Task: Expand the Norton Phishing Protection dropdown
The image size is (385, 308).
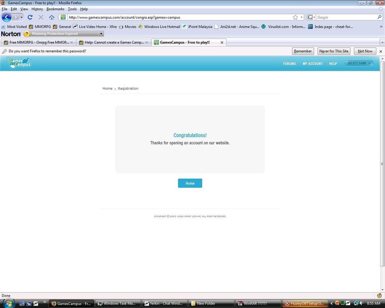Action: pyautogui.click(x=101, y=34)
